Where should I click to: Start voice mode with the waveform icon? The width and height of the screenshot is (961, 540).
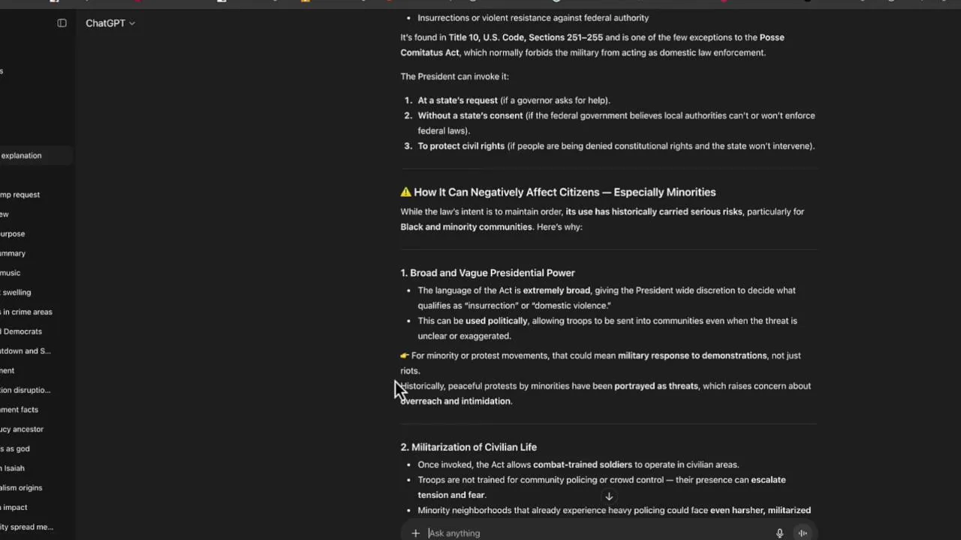point(803,533)
